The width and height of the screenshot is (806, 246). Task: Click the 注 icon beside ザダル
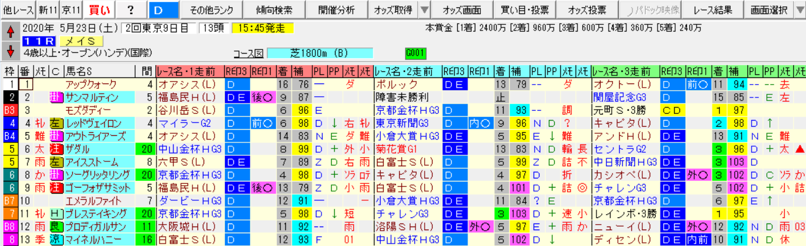56,150
